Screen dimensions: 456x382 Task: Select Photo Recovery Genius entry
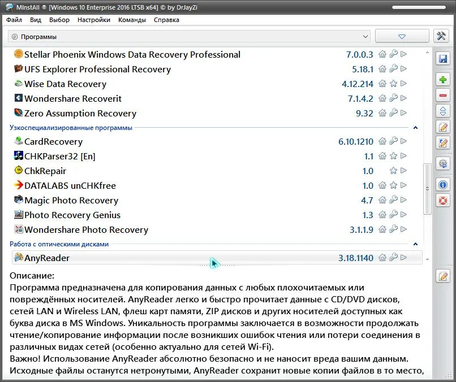click(x=72, y=215)
